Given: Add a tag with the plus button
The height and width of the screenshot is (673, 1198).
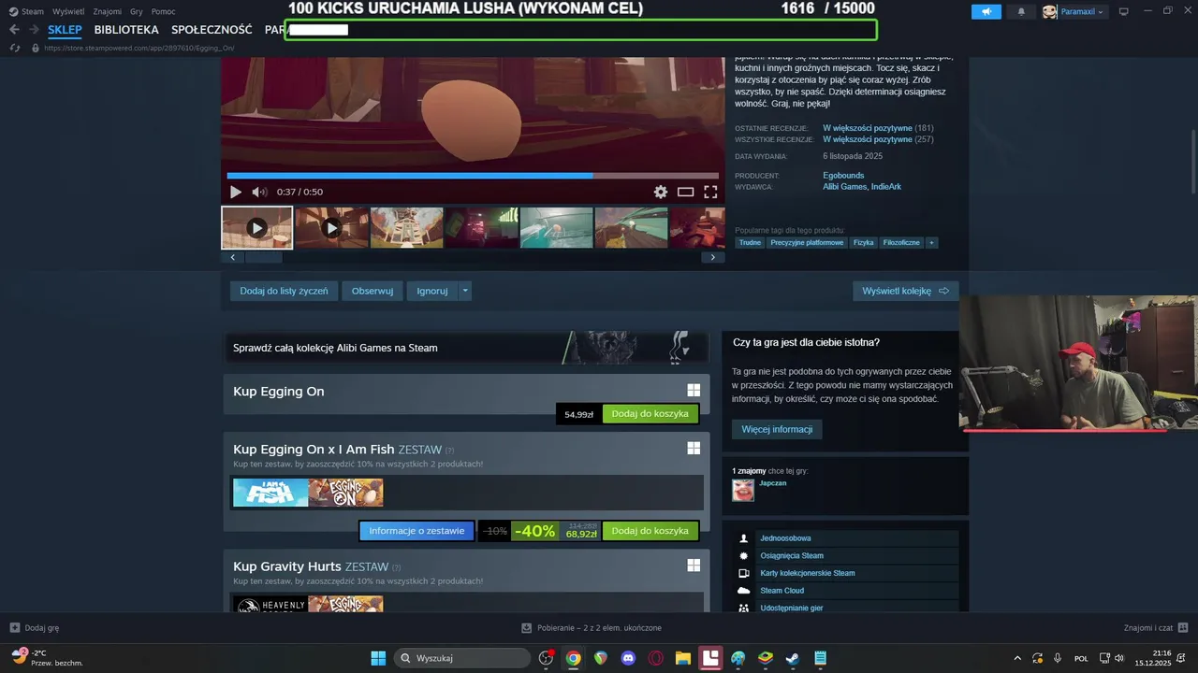Looking at the screenshot, I should coord(931,243).
